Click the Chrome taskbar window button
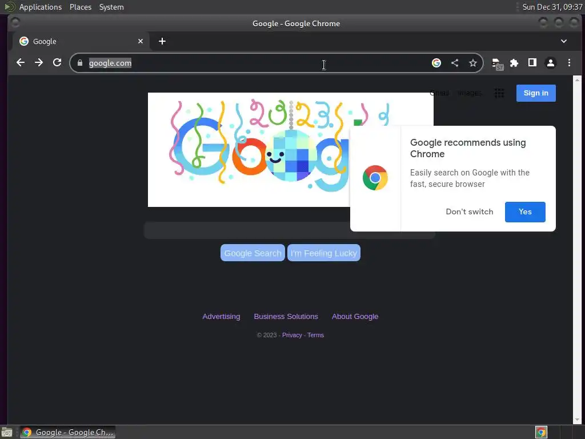The image size is (585, 439). click(67, 432)
